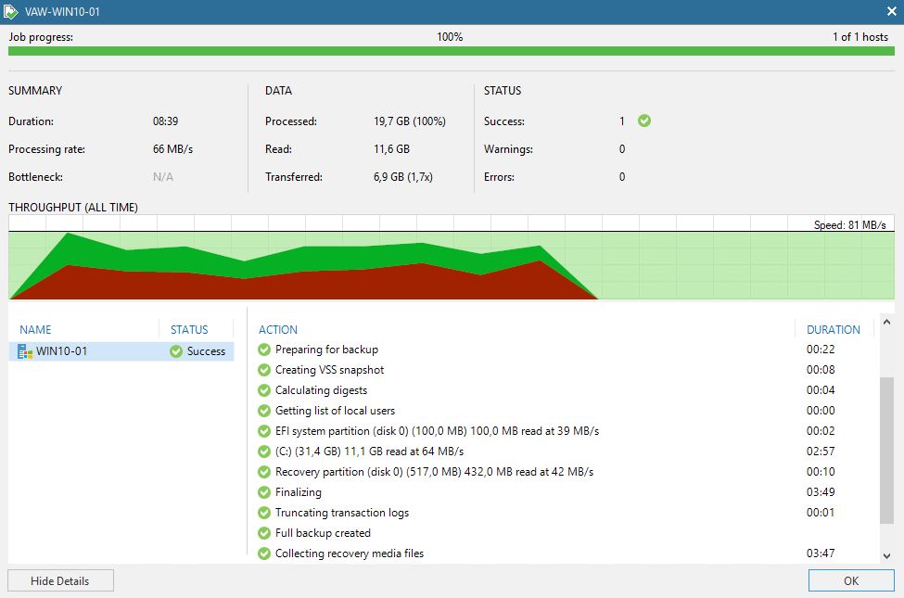Image resolution: width=904 pixels, height=598 pixels.
Task: Select the Getting list of local users text
Action: tap(335, 411)
